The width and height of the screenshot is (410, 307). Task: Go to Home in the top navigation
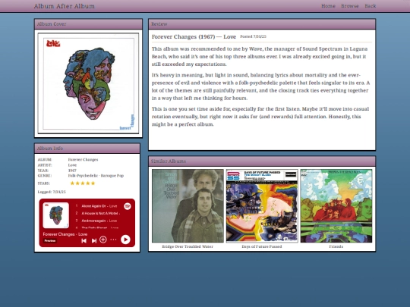[x=328, y=6]
